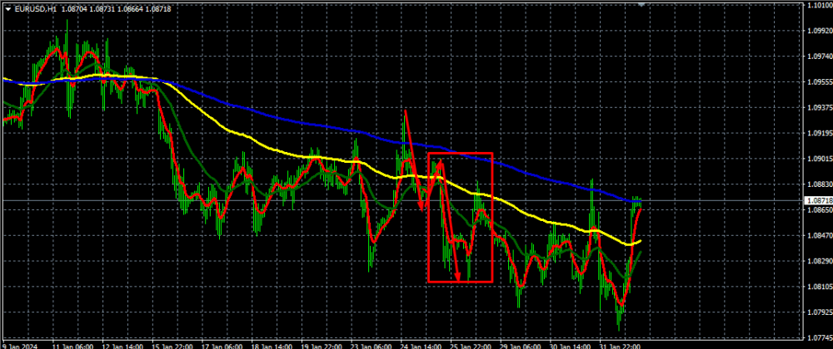This screenshot has width=833, height=349.
Task: Click the 12 Jan 14:00 time label
Action: pos(122,346)
